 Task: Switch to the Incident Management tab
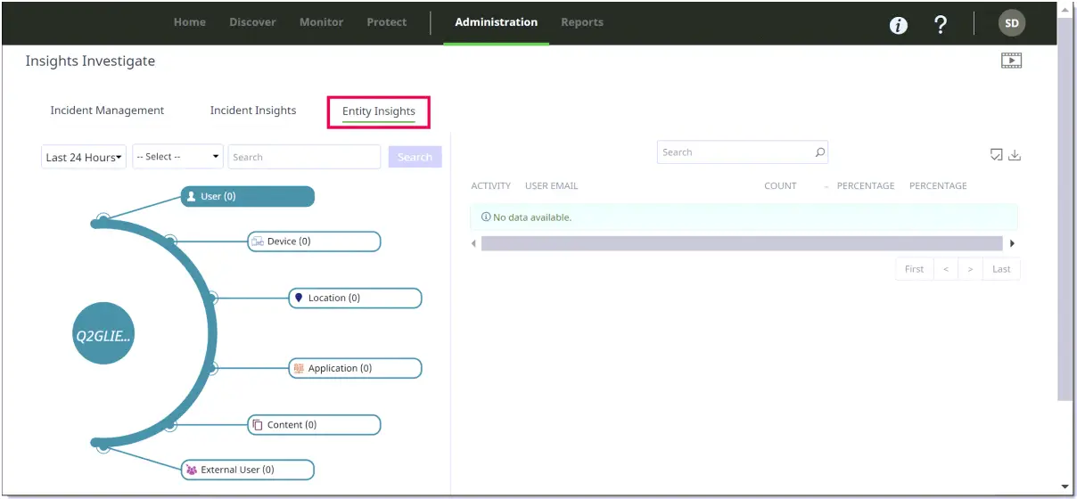point(107,110)
